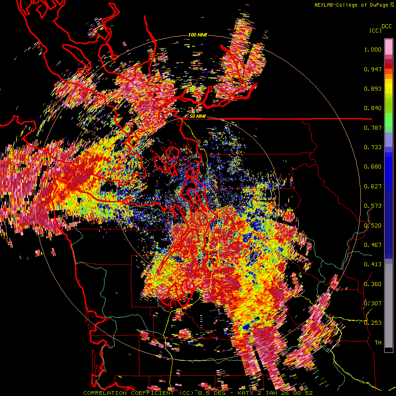396x396 pixels.
Task: Select the 0.627 value on color scale
Action: pyautogui.click(x=373, y=187)
